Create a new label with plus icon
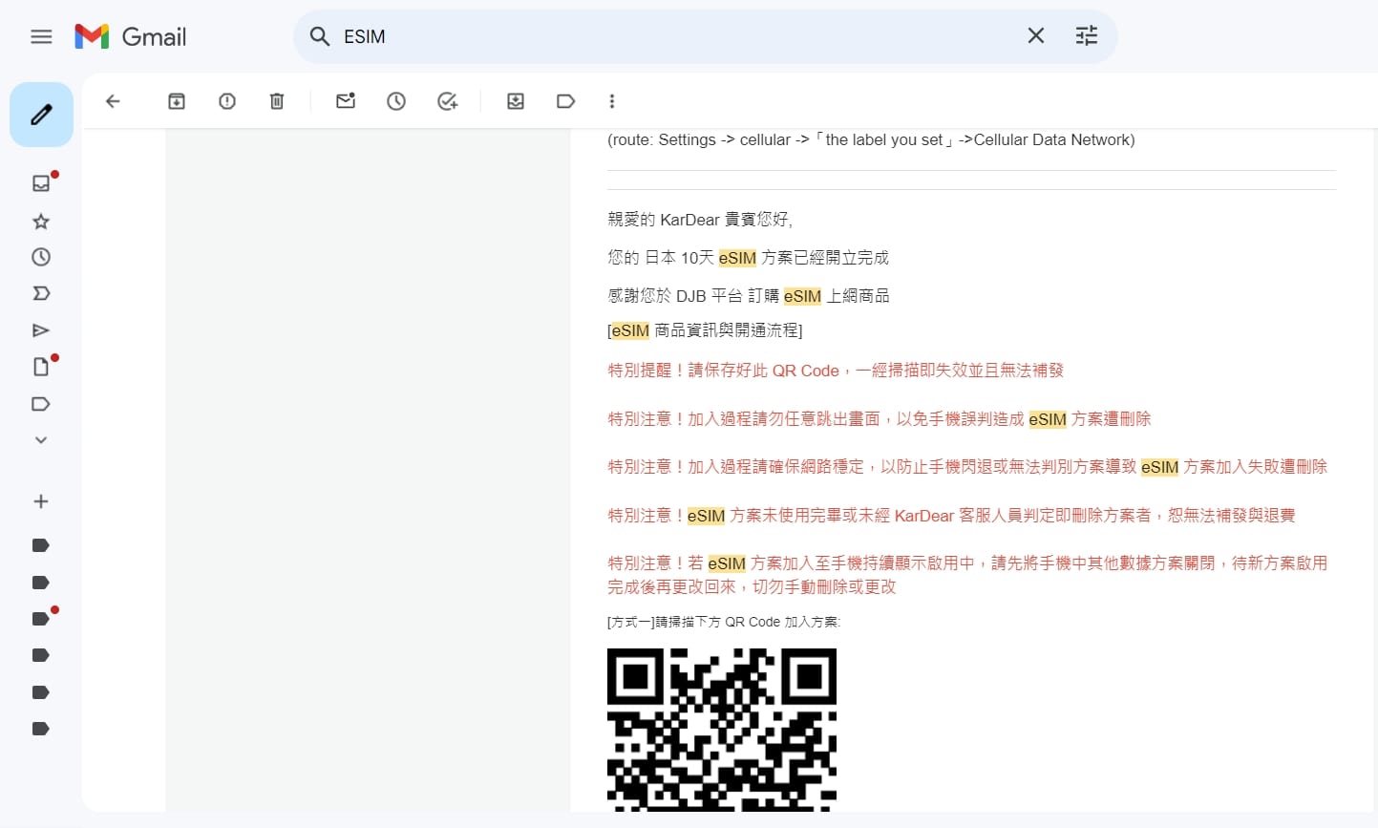The image size is (1378, 828). click(41, 501)
